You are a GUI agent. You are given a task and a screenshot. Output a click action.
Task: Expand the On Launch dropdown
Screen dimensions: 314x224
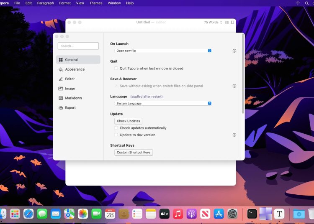click(163, 51)
